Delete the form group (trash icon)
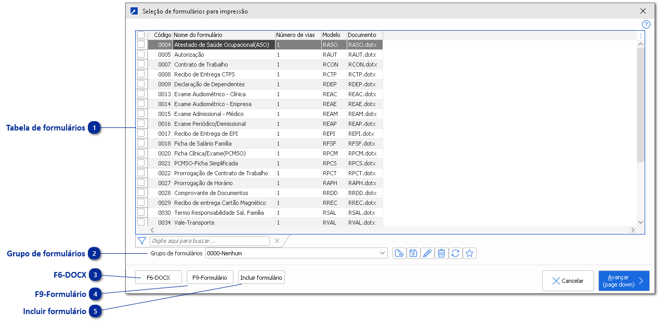667x325 pixels. (x=441, y=253)
